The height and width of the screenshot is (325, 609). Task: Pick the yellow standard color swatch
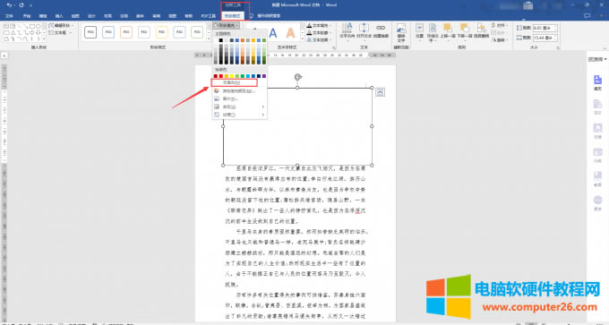[x=232, y=76]
